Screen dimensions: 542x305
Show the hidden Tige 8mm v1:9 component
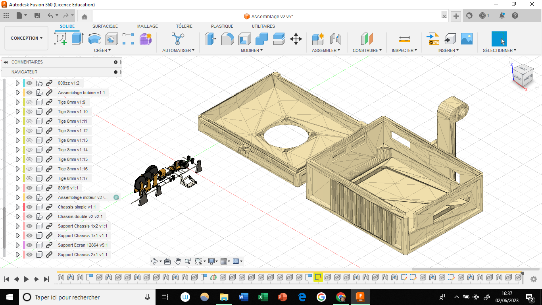click(x=29, y=102)
